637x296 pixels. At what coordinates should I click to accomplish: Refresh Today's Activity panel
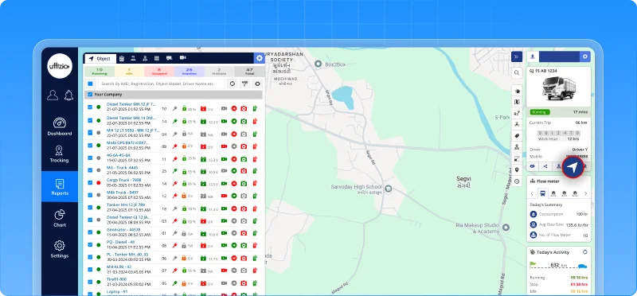584,252
